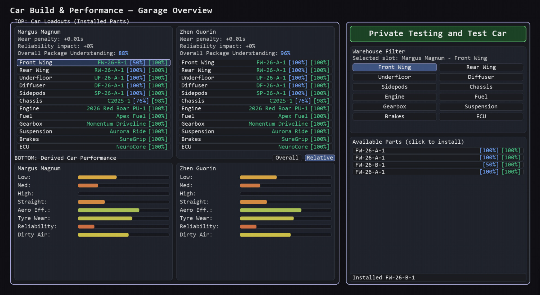The height and width of the screenshot is (295, 540).
Task: Switch performance view to Overall
Action: pyautogui.click(x=287, y=158)
